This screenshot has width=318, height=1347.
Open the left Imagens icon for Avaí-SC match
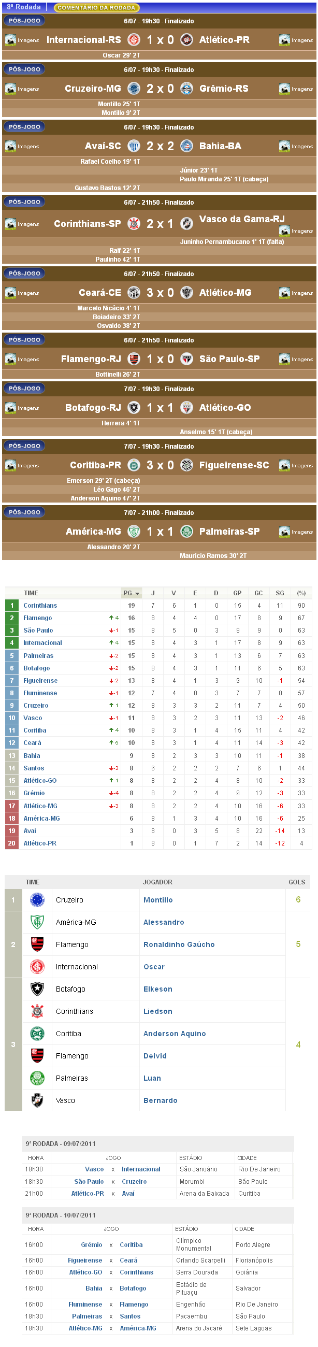(x=22, y=147)
